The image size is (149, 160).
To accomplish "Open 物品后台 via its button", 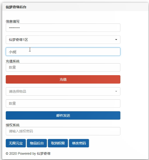I will tap(37, 143).
